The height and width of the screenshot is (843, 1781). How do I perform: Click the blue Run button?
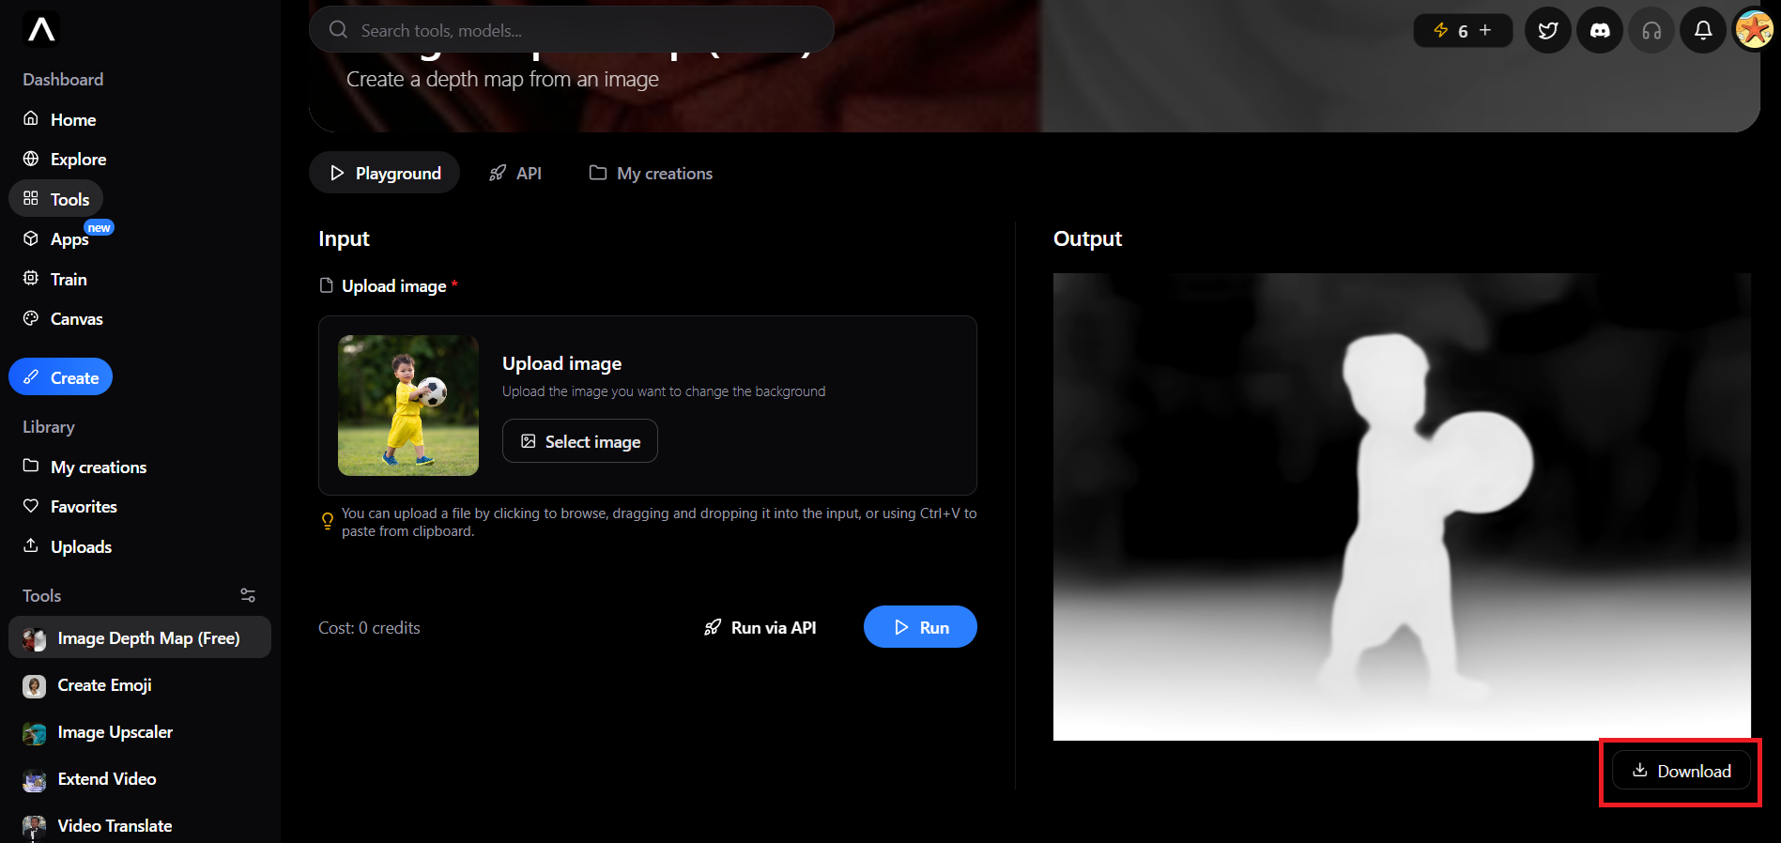[x=920, y=627]
